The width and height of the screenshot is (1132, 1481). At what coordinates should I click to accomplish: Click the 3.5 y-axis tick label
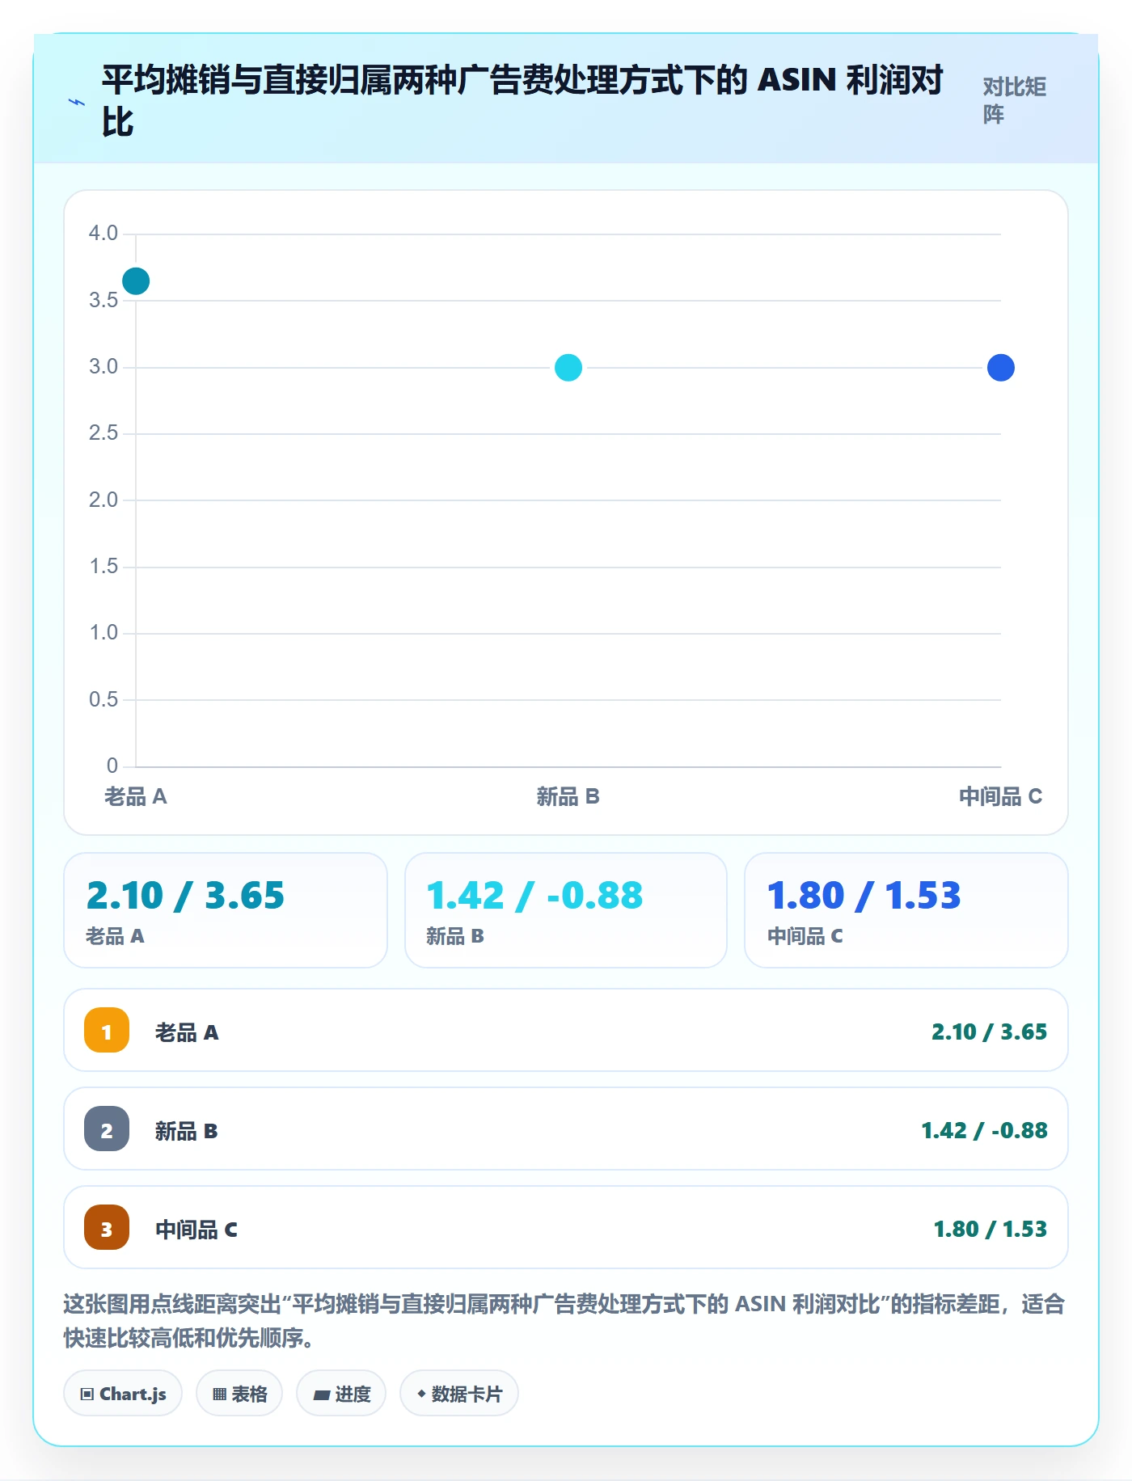(103, 301)
